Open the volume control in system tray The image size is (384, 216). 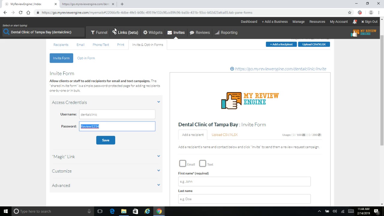point(335,211)
